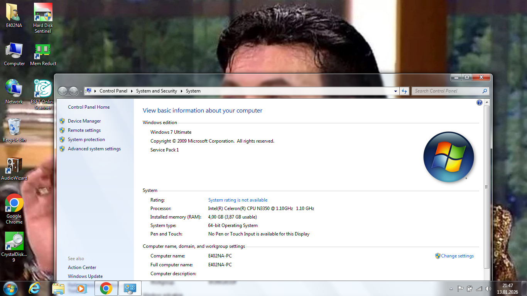Click E402NA-PC next to Computer name

220,256
